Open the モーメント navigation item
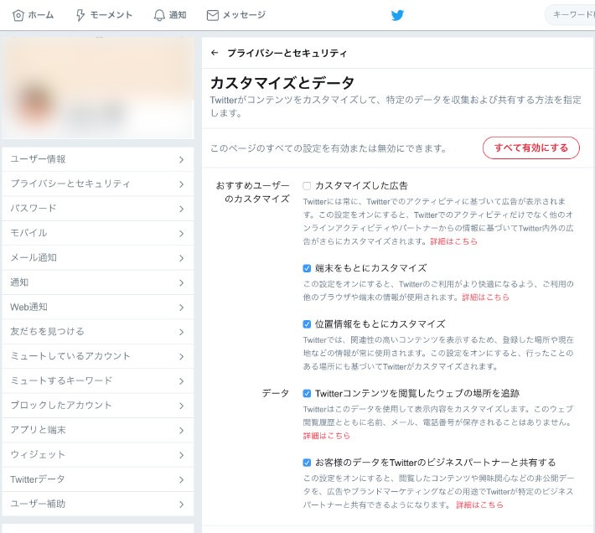Viewport: 595px width, 533px height. pyautogui.click(x=104, y=15)
